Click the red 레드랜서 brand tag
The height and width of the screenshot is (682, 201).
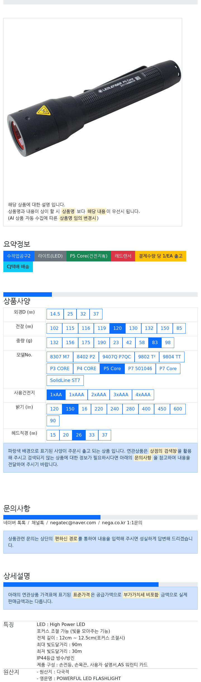123,256
